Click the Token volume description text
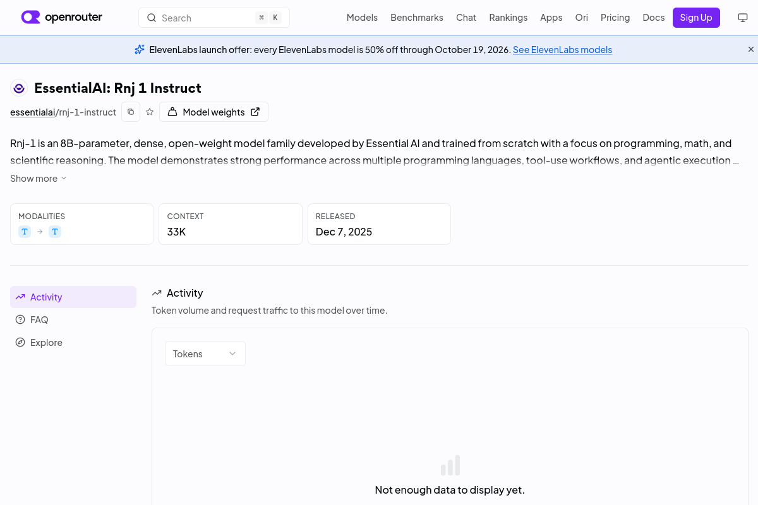 [x=270, y=310]
